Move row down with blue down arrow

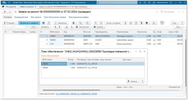click(x=59, y=27)
